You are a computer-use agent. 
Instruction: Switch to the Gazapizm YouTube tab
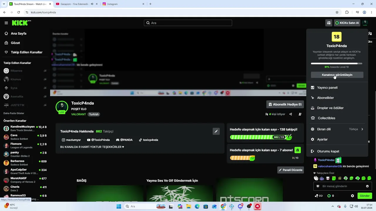(x=76, y=4)
